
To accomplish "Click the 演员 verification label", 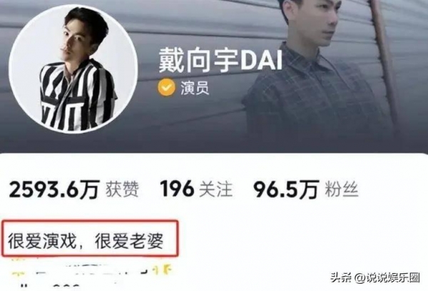I will pos(195,88).
